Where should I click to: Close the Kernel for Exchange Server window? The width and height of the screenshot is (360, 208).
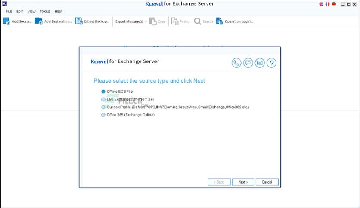pos(354,4)
